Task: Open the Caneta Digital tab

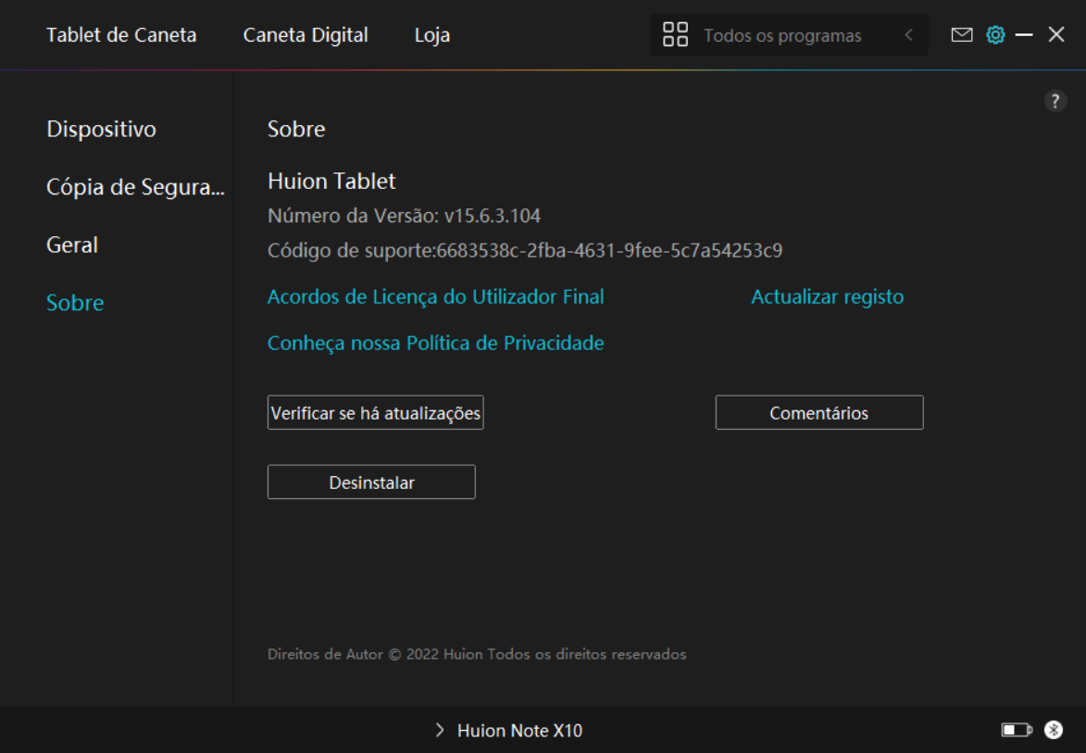Action: [306, 35]
